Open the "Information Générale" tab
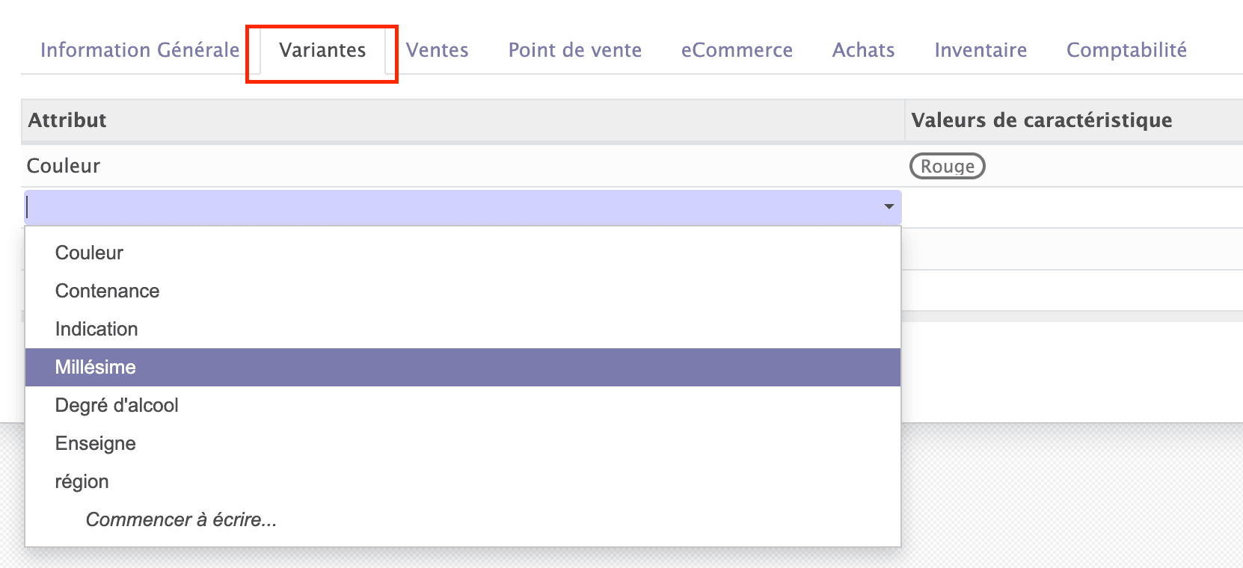 pyautogui.click(x=138, y=50)
